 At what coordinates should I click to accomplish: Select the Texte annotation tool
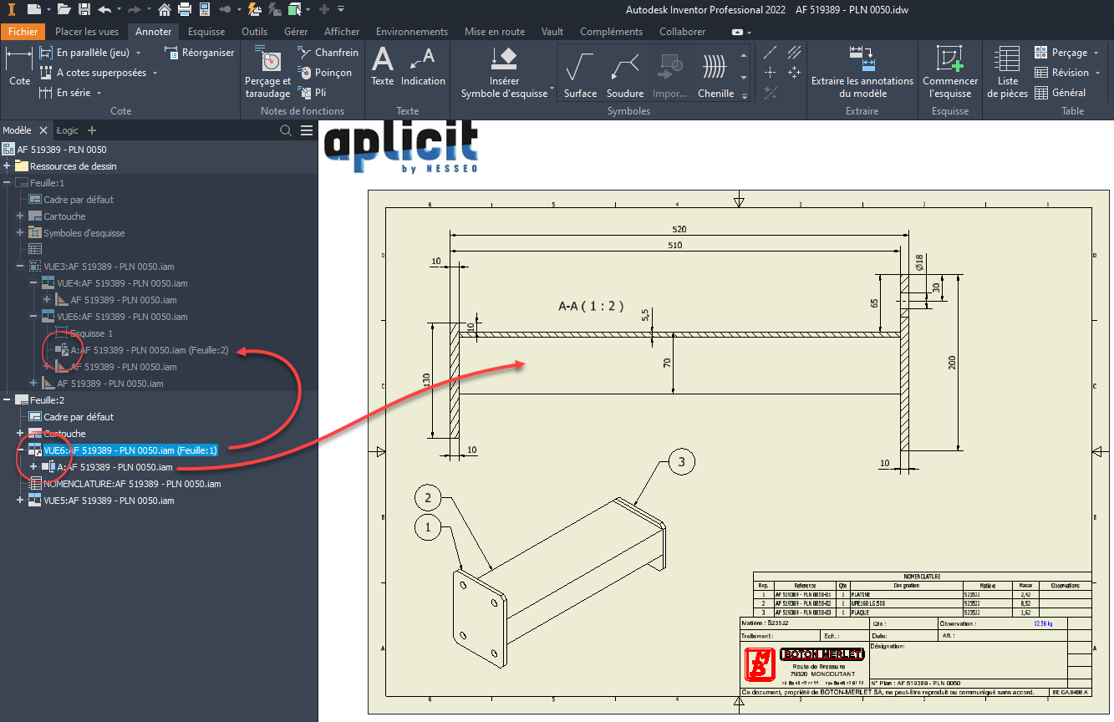[382, 67]
